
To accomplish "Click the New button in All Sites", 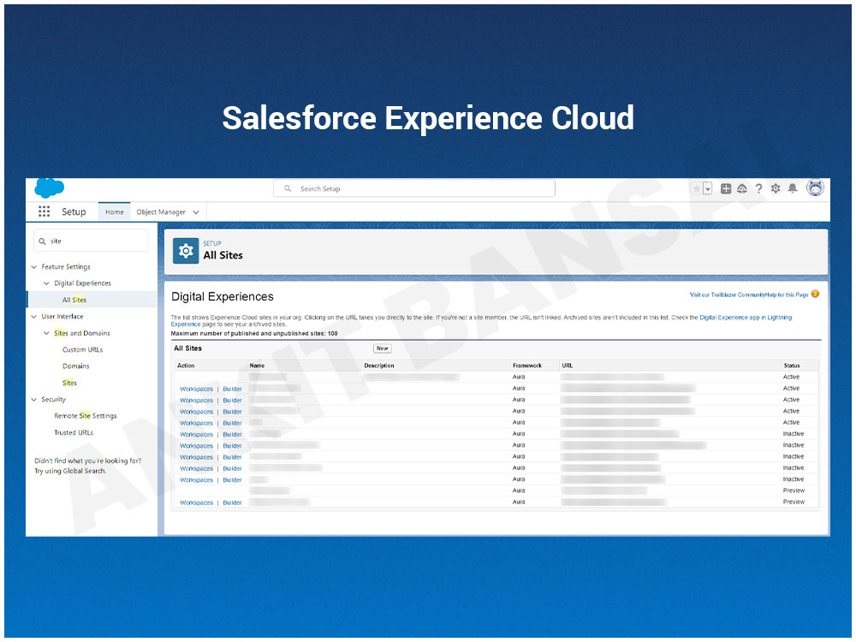I will pos(382,348).
